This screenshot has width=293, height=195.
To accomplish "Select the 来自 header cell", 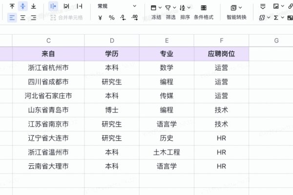I will (48, 54).
